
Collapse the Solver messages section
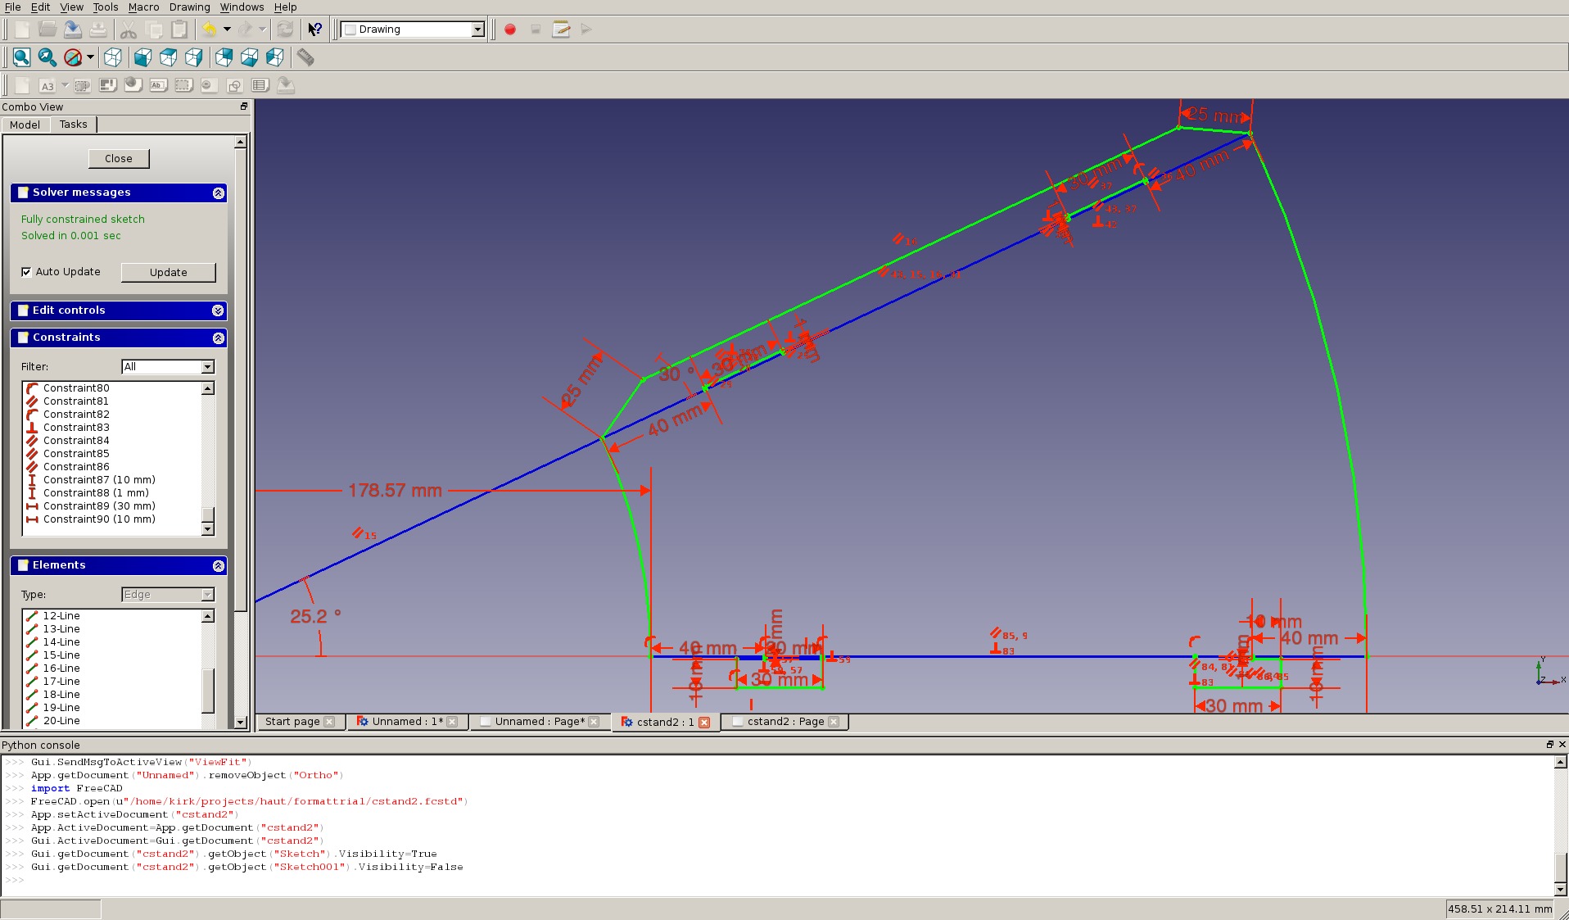218,193
